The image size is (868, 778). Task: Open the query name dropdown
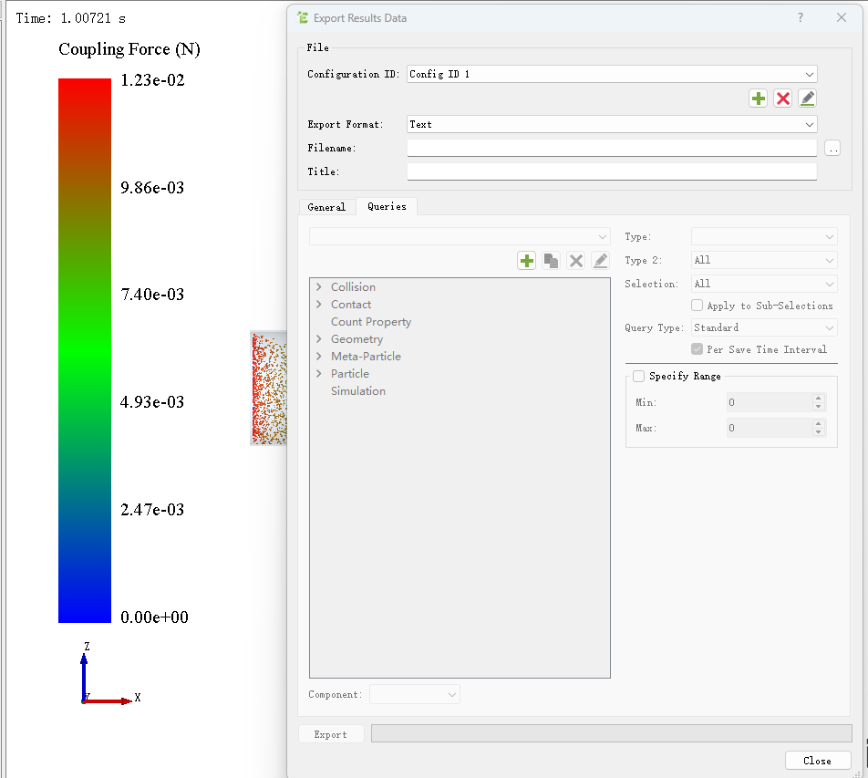pyautogui.click(x=460, y=236)
